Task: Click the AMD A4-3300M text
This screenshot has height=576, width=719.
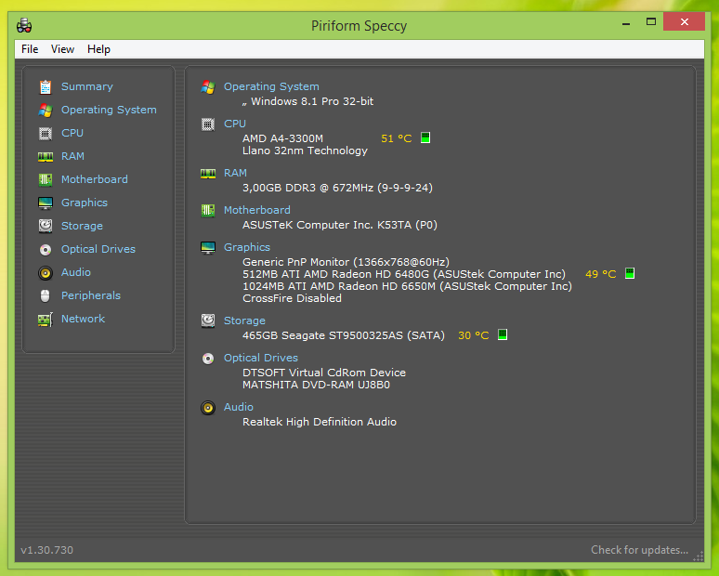Action: click(x=283, y=138)
